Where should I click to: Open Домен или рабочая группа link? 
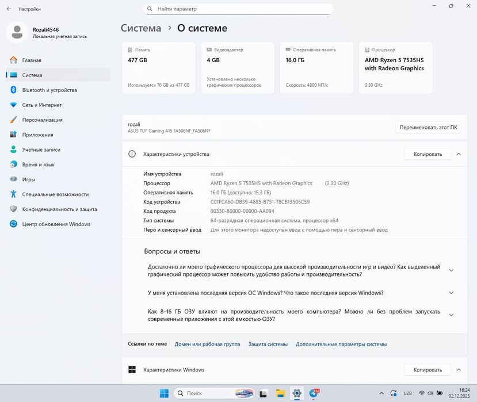click(207, 344)
